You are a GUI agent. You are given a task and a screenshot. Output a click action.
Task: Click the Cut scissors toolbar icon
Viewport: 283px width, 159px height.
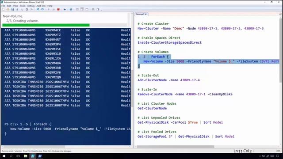[x=17, y=9]
